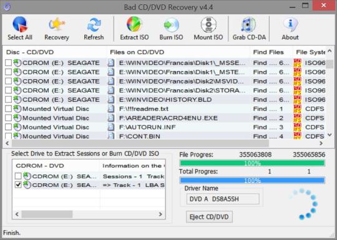Click file list scroll down arrow
The height and width of the screenshot is (240, 337).
[x=330, y=135]
